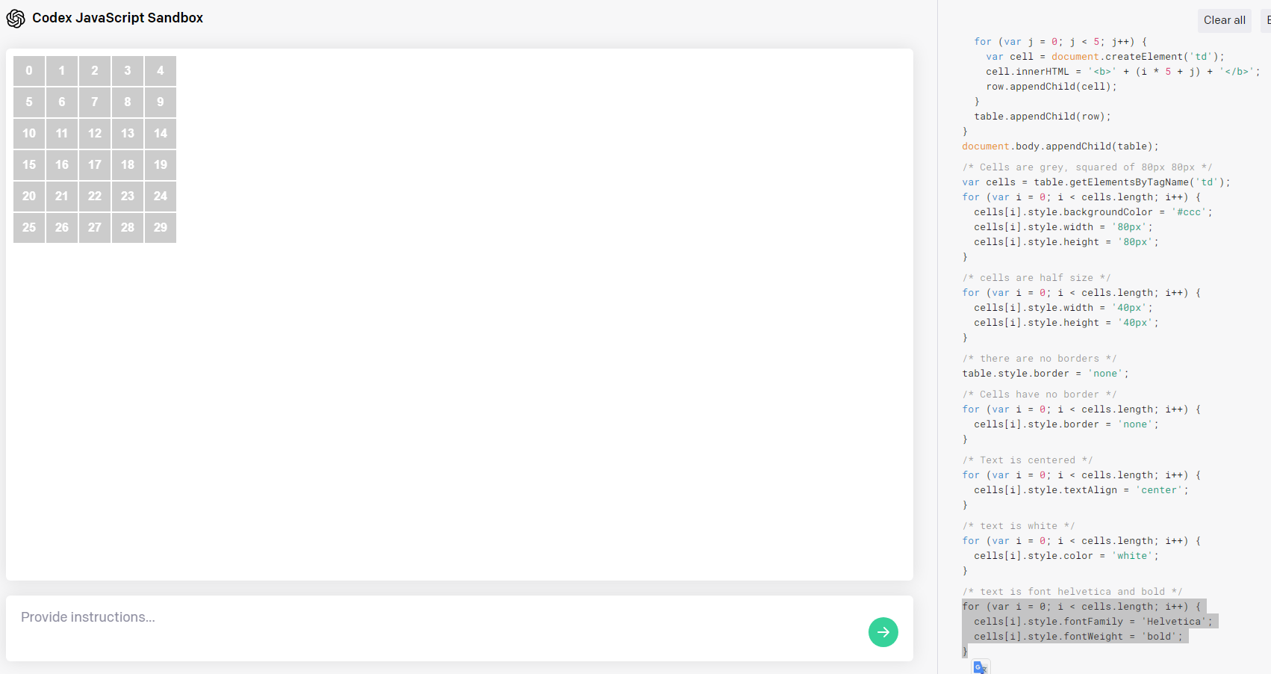Submit instructions with green arrow button
The width and height of the screenshot is (1271, 674).
pyautogui.click(x=883, y=632)
